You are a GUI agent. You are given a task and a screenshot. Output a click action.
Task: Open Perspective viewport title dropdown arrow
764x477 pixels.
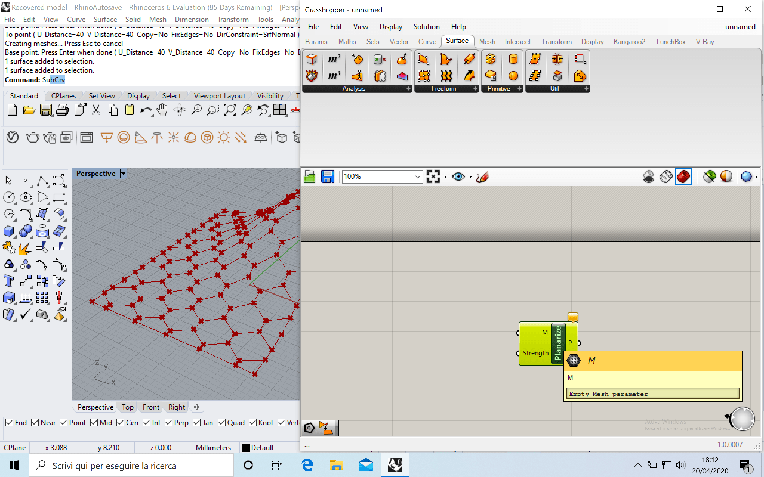point(124,173)
